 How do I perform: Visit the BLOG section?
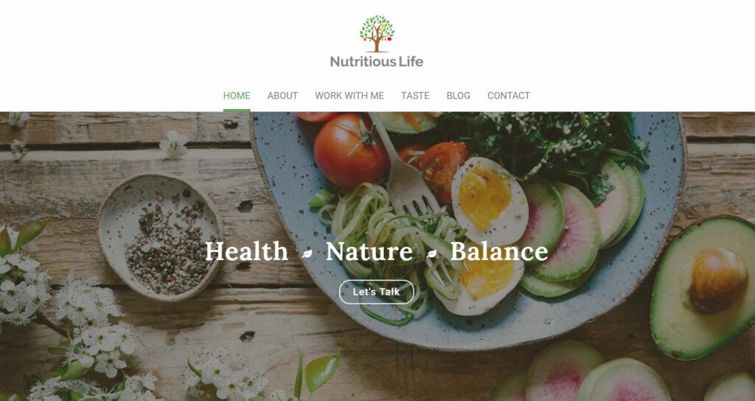[459, 96]
